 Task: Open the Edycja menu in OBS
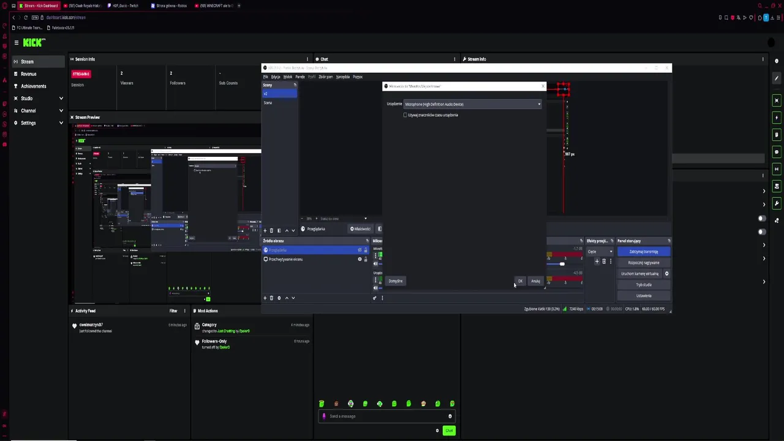point(276,77)
